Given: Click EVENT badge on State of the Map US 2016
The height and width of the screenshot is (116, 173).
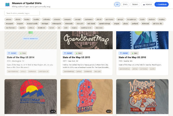Looking at the screenshot, I should tap(124, 53).
